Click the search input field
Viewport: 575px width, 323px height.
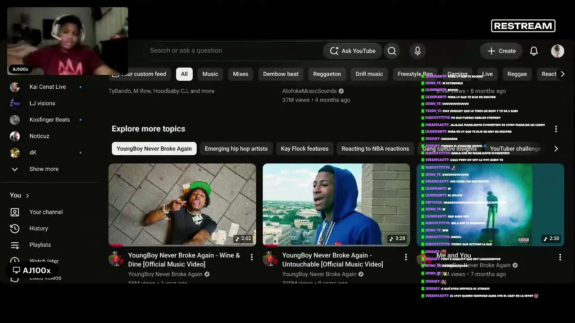[234, 51]
